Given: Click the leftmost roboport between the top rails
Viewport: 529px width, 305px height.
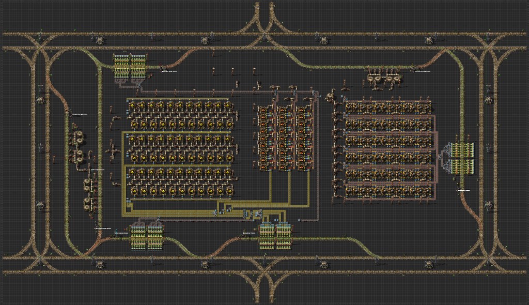Looking at the screenshot, I should tap(100, 40).
